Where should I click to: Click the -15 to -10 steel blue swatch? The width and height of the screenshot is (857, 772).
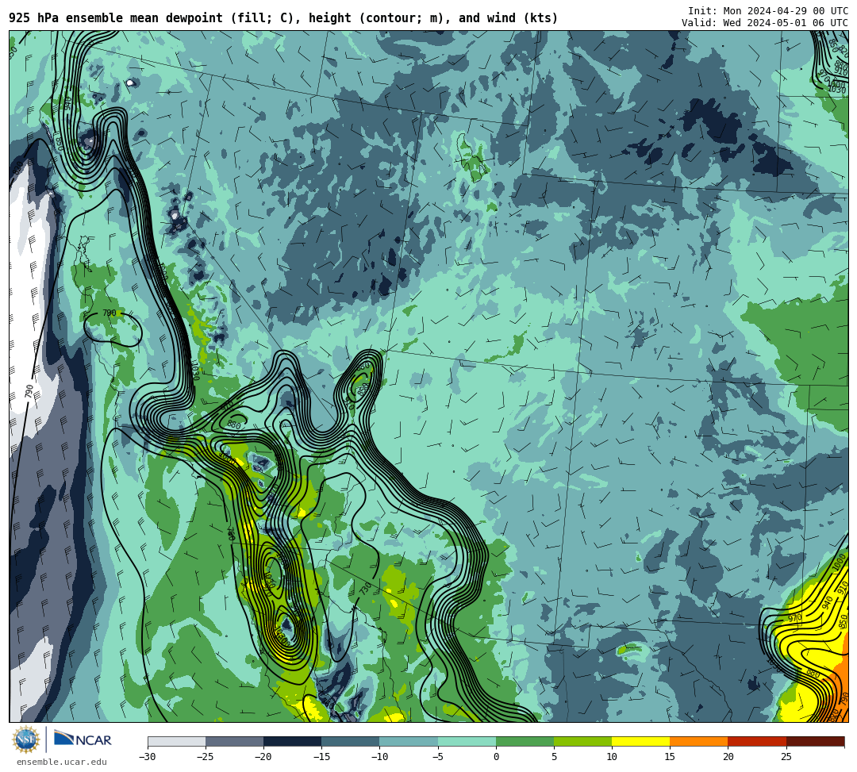tap(351, 741)
